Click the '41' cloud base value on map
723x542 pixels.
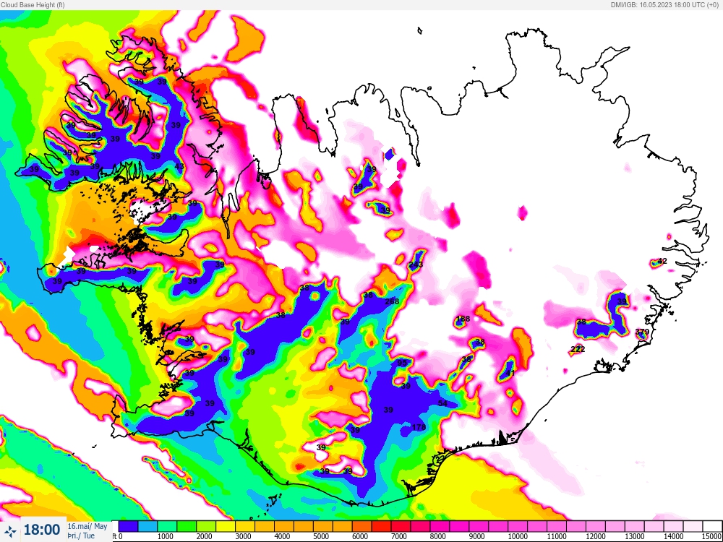tap(510, 373)
